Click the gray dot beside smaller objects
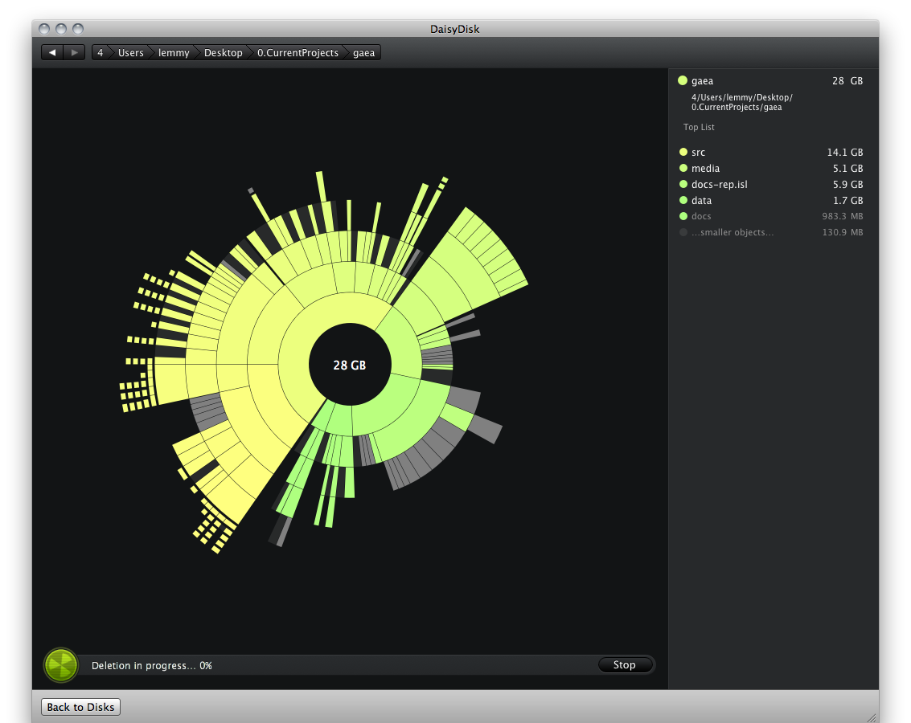Image resolution: width=911 pixels, height=723 pixels. pos(683,232)
